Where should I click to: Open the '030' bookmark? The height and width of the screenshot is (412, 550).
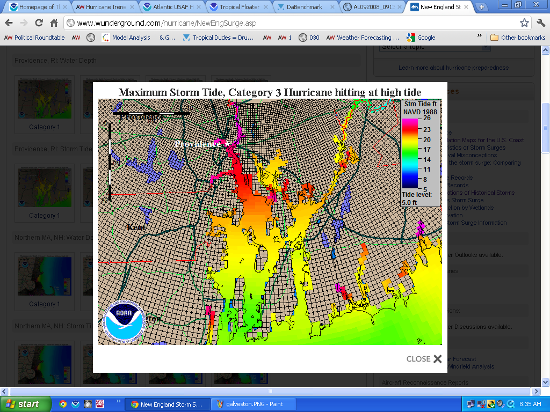click(309, 38)
